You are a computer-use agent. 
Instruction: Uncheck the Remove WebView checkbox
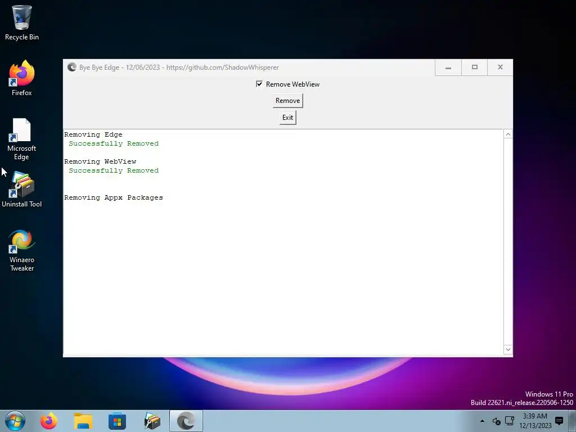click(259, 84)
